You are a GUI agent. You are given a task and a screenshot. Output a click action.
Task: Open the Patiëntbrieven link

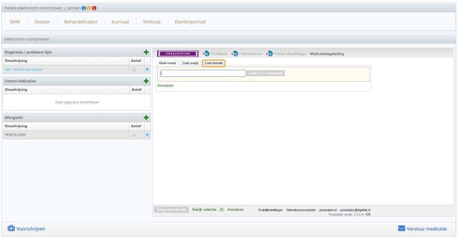(x=251, y=53)
